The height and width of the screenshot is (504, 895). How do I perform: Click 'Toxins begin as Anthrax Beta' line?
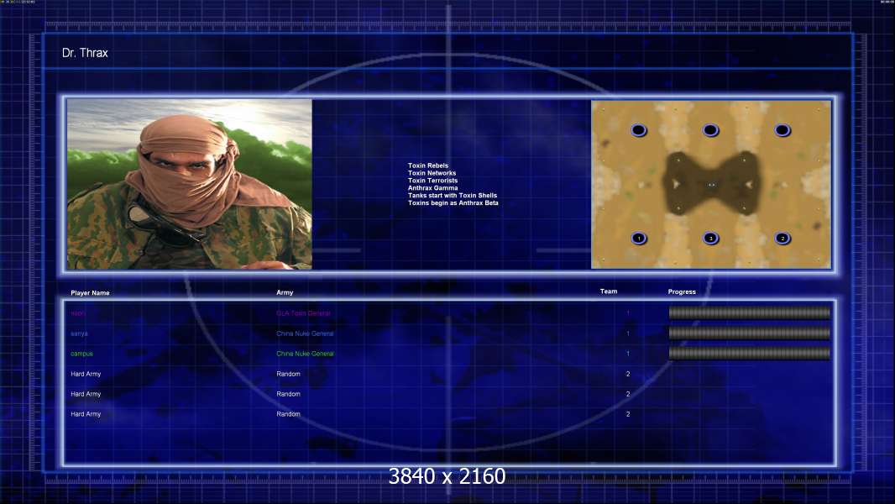[453, 202]
